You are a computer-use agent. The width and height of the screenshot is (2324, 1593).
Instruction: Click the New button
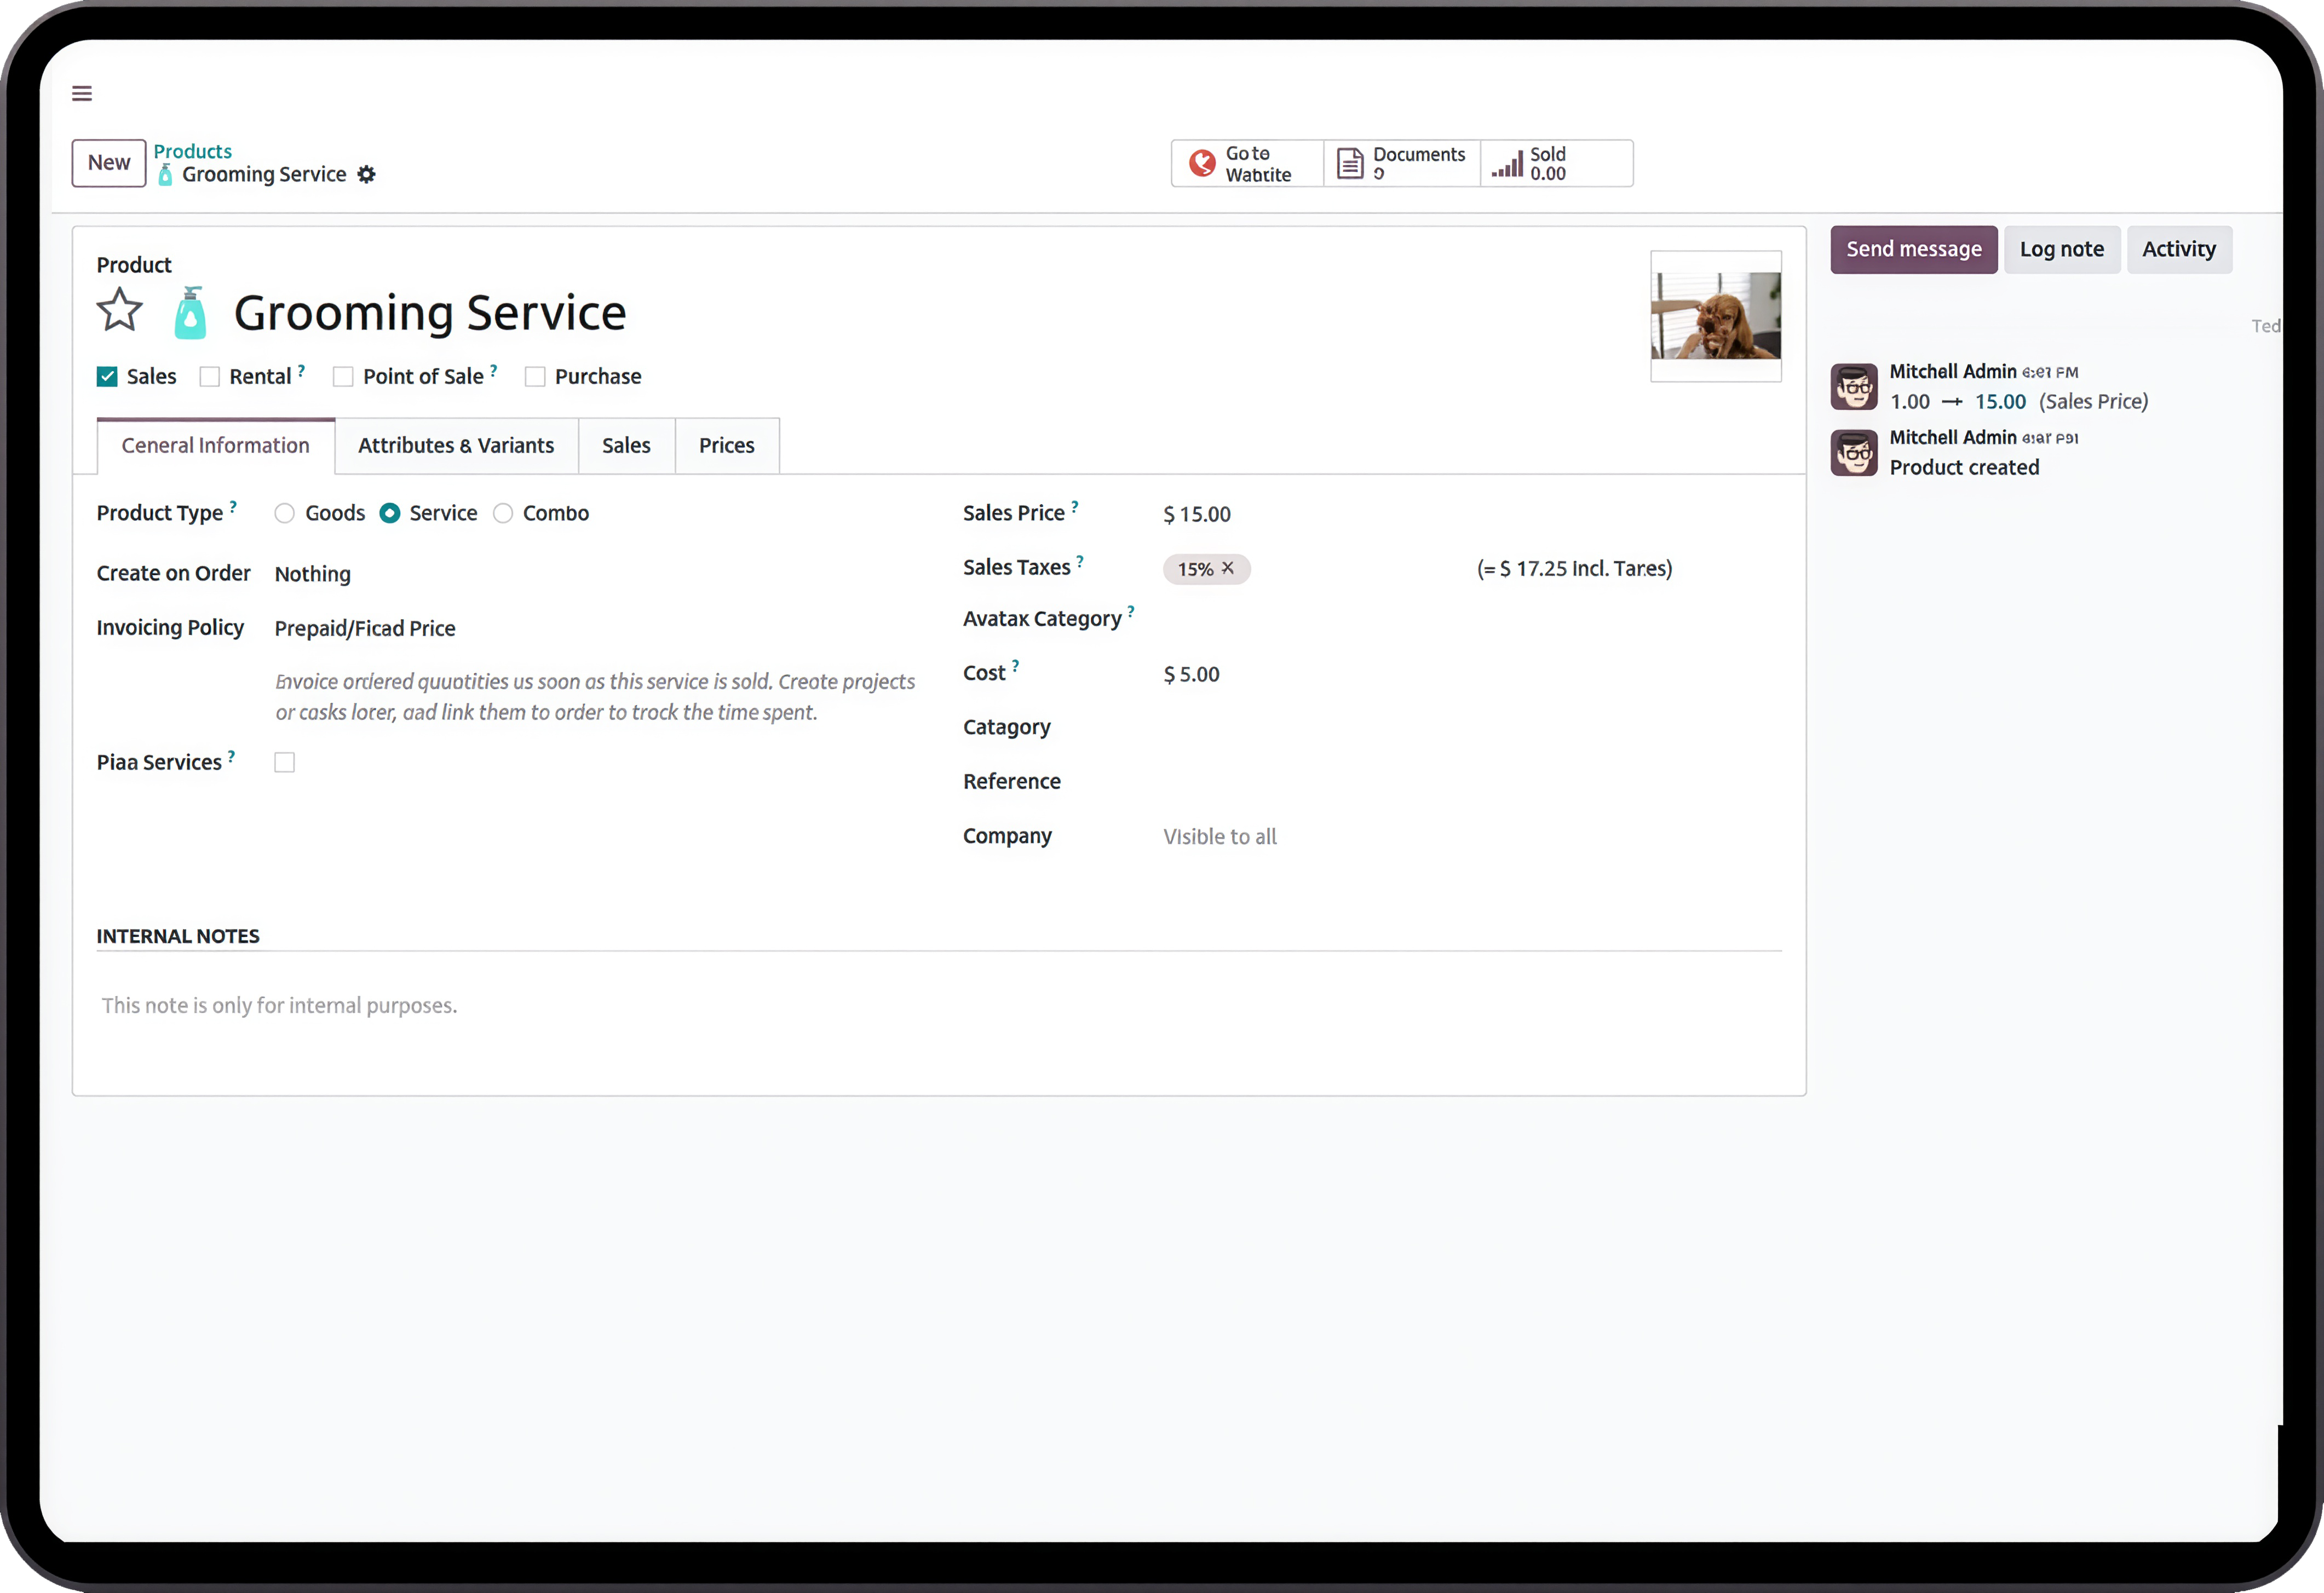coord(109,163)
